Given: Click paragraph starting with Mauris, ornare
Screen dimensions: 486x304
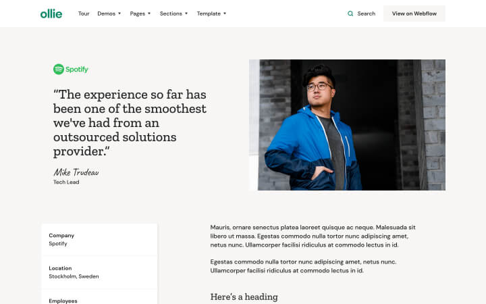Looking at the screenshot, I should (313, 236).
